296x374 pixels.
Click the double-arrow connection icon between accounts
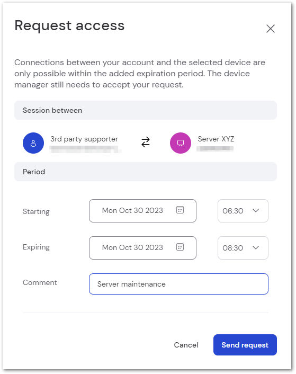[x=146, y=142]
